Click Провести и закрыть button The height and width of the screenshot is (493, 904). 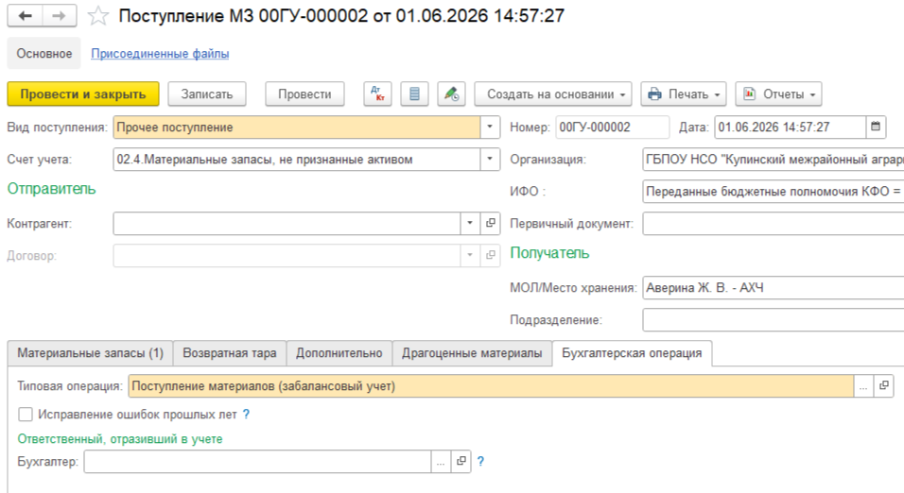pos(83,93)
